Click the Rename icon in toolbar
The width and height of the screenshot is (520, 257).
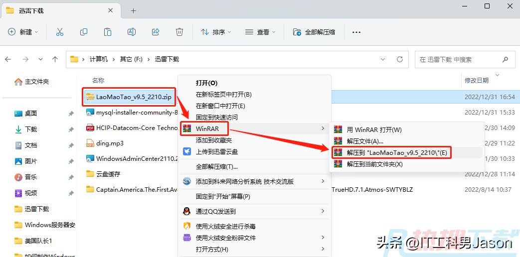point(132,32)
